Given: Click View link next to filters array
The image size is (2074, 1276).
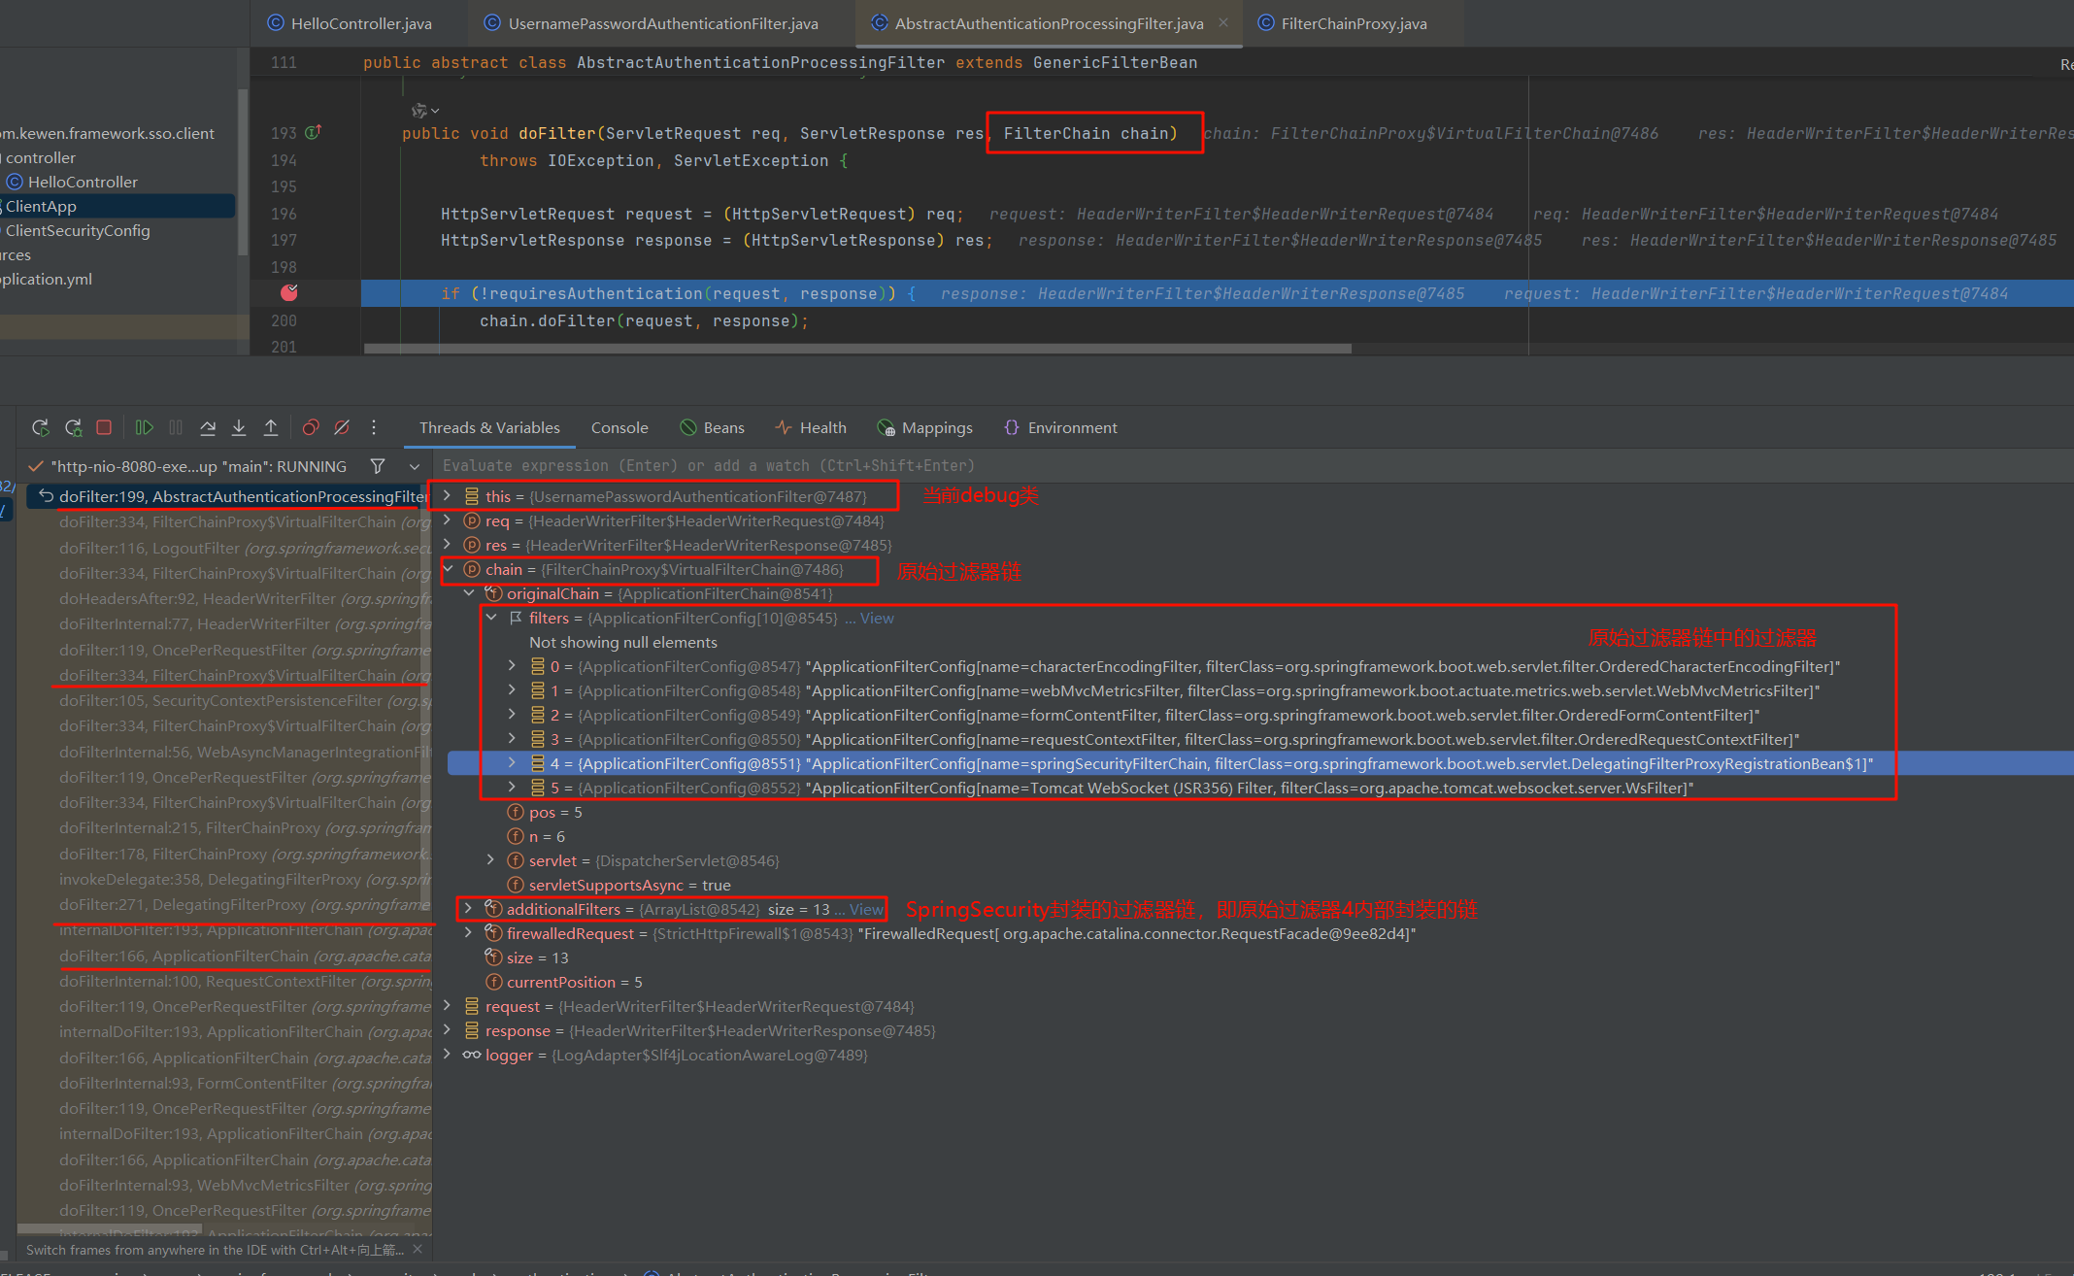Looking at the screenshot, I should 877,618.
